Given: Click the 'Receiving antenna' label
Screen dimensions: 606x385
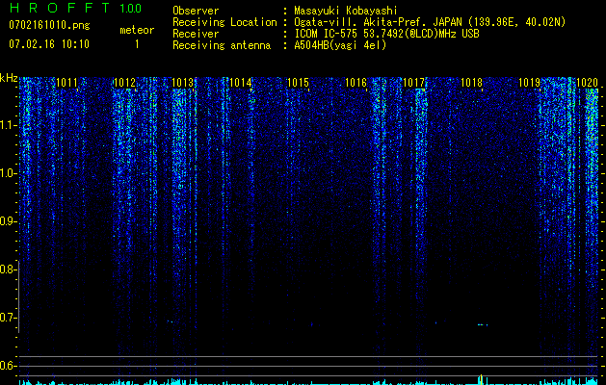Looking at the screenshot, I should pyautogui.click(x=222, y=45).
